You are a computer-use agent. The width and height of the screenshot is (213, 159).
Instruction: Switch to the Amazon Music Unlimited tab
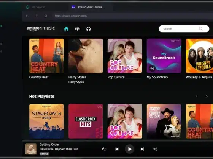(91, 7)
